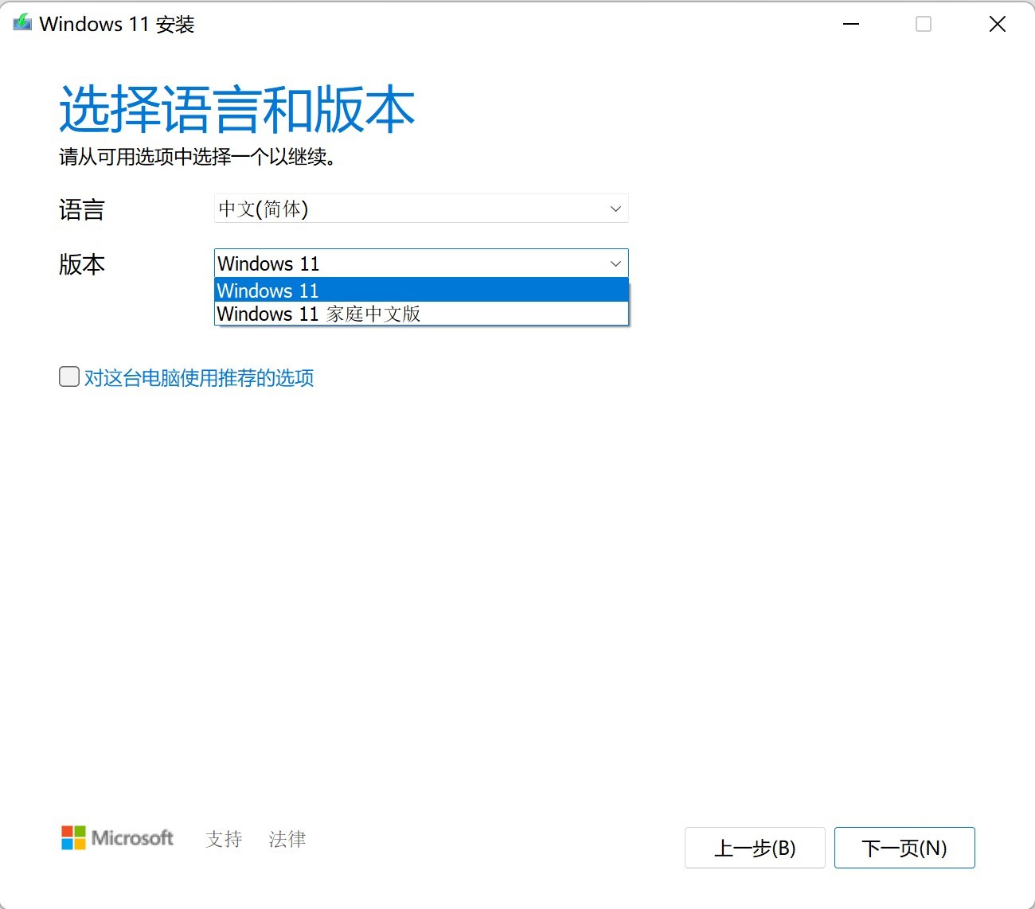
Task: Minimize the Windows 11 安装 window
Action: pos(851,24)
